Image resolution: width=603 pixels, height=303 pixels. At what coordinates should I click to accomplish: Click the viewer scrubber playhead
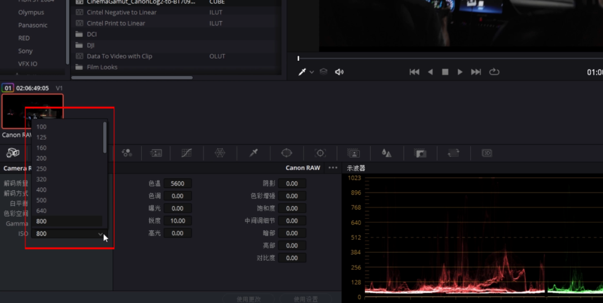point(298,59)
